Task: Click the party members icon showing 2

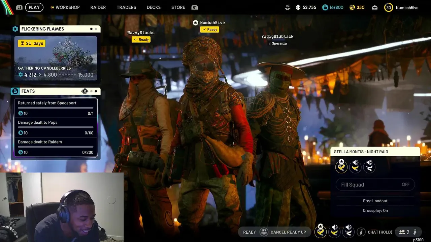Action: (402, 232)
